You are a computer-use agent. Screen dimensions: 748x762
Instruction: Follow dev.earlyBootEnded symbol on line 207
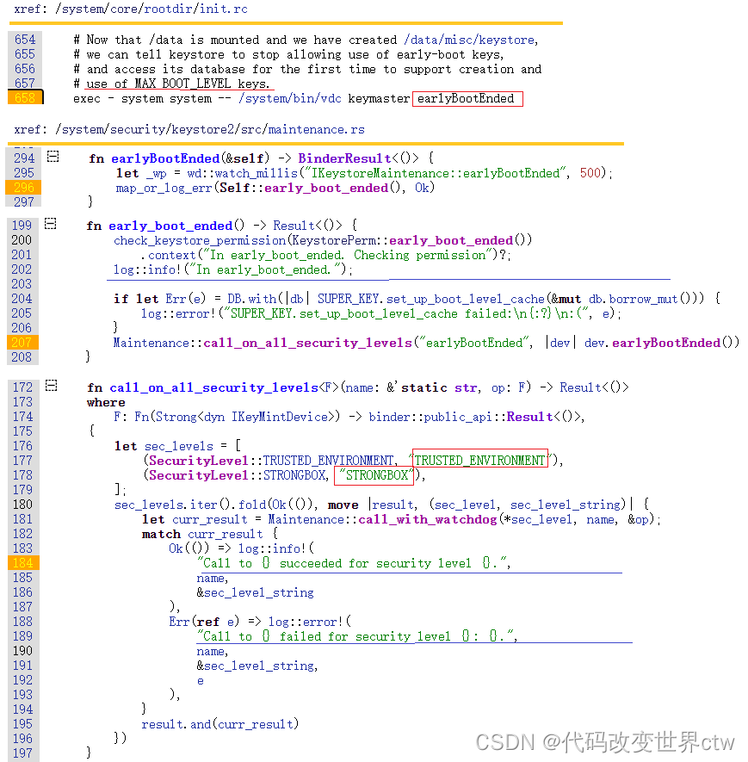(666, 343)
